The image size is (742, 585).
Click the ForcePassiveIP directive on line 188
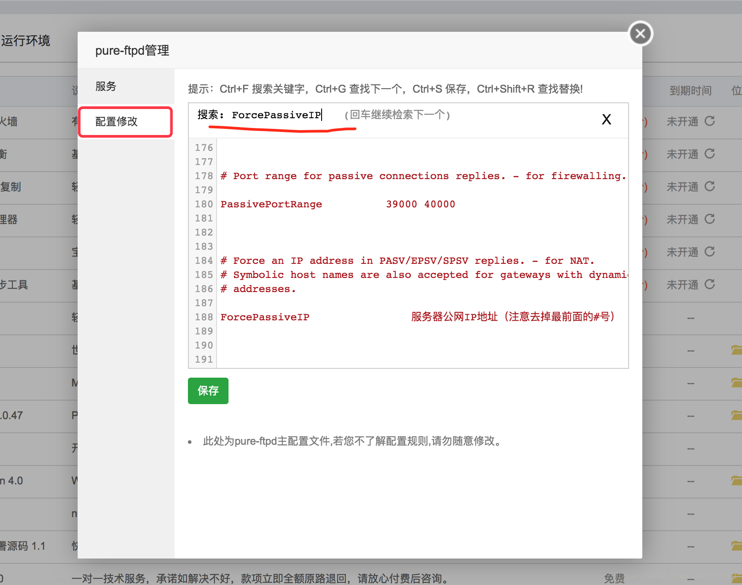pos(265,317)
